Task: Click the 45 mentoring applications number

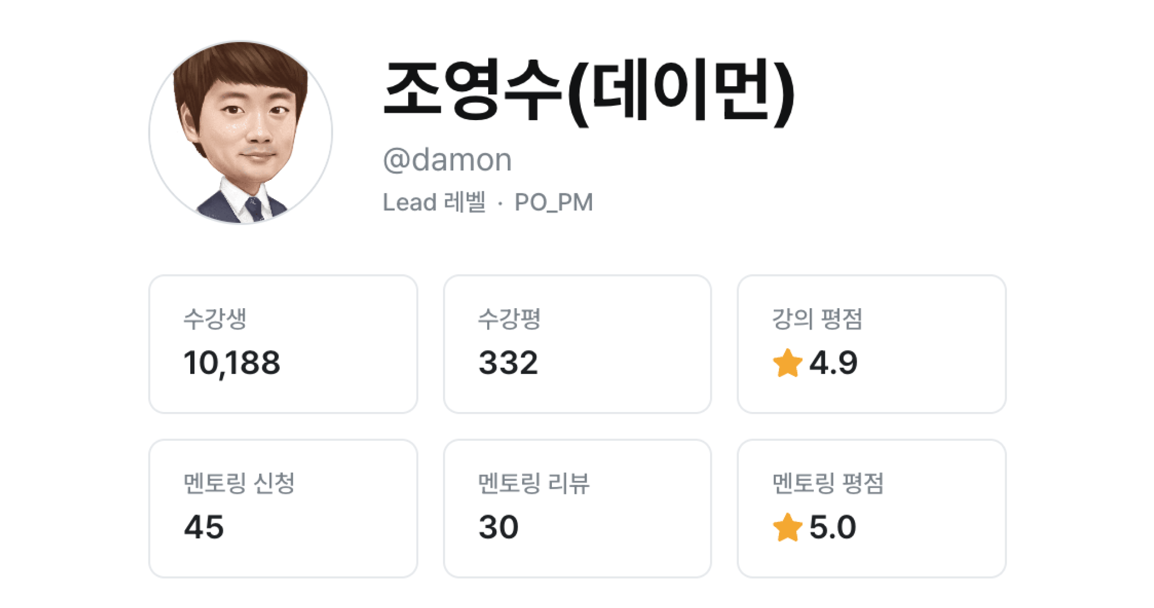Action: (204, 527)
